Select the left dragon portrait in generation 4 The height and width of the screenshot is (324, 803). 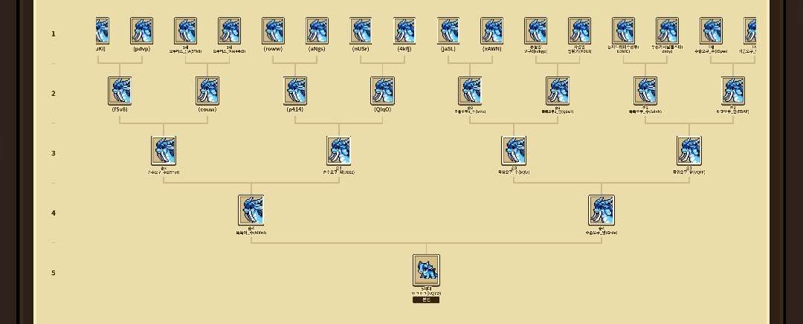(251, 210)
